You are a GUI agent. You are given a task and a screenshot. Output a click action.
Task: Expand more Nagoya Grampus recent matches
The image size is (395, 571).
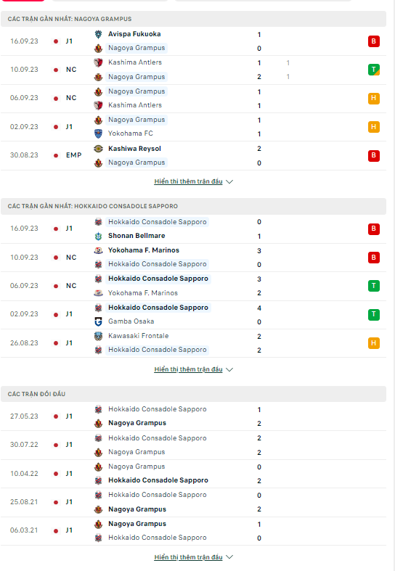(193, 181)
